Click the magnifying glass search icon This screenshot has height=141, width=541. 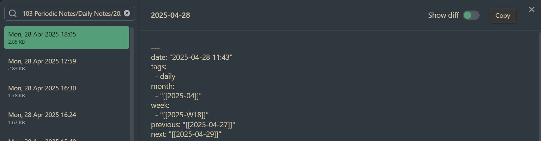click(x=13, y=13)
